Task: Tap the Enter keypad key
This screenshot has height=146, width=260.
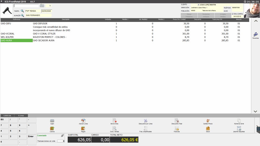Action: click(x=32, y=140)
